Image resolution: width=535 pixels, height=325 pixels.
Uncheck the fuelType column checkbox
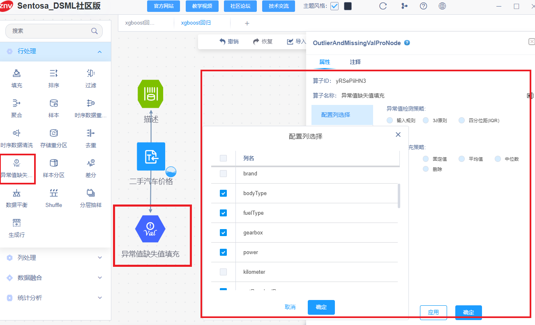coord(223,213)
